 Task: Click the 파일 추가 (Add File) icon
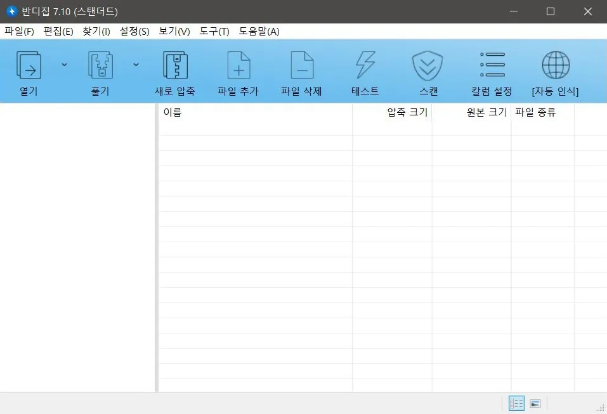[238, 65]
